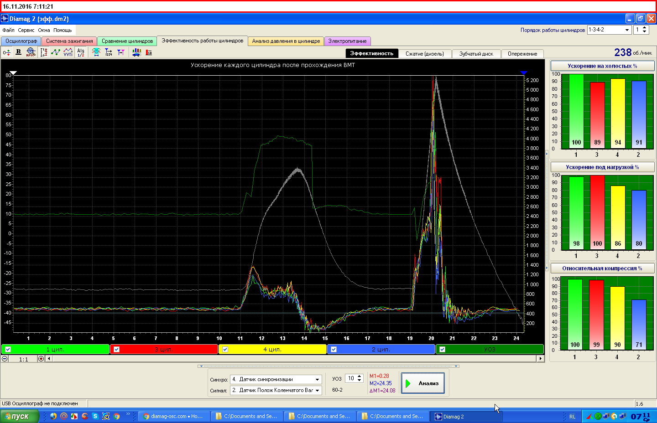Viewport: 657px width, 423px height.
Task: Switch to the Система зажигания tab
Action: click(x=69, y=41)
